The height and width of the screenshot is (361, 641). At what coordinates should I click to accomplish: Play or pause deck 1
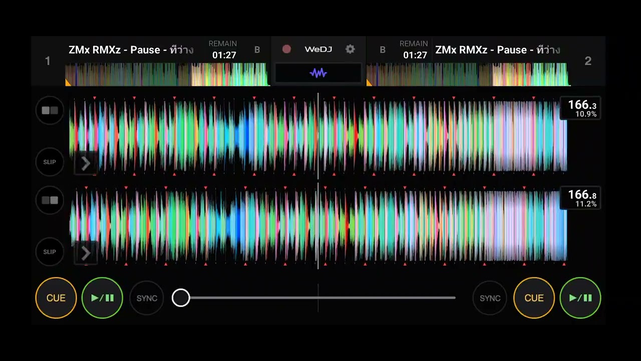pos(102,298)
